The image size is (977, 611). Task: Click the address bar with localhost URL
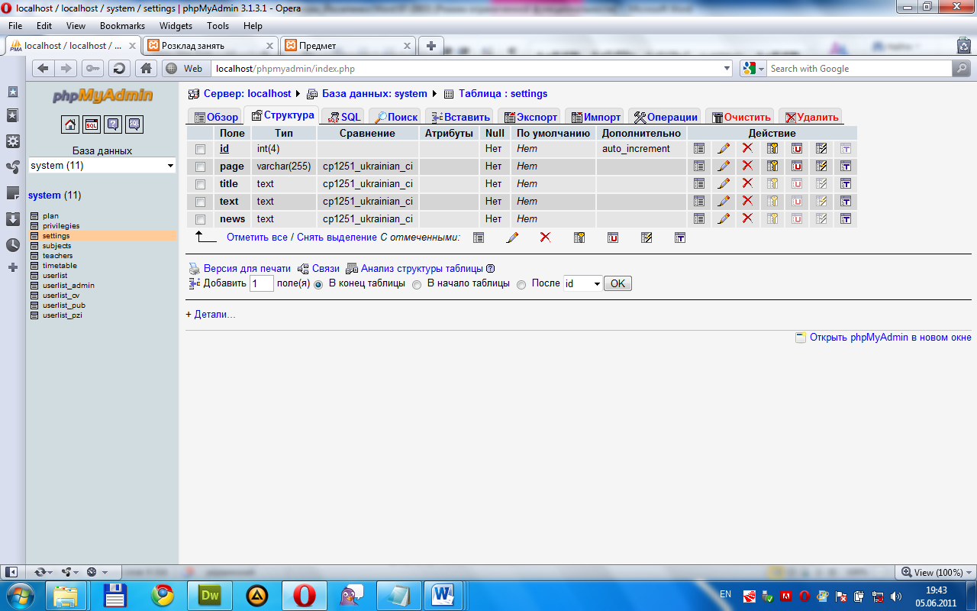tap(466, 69)
